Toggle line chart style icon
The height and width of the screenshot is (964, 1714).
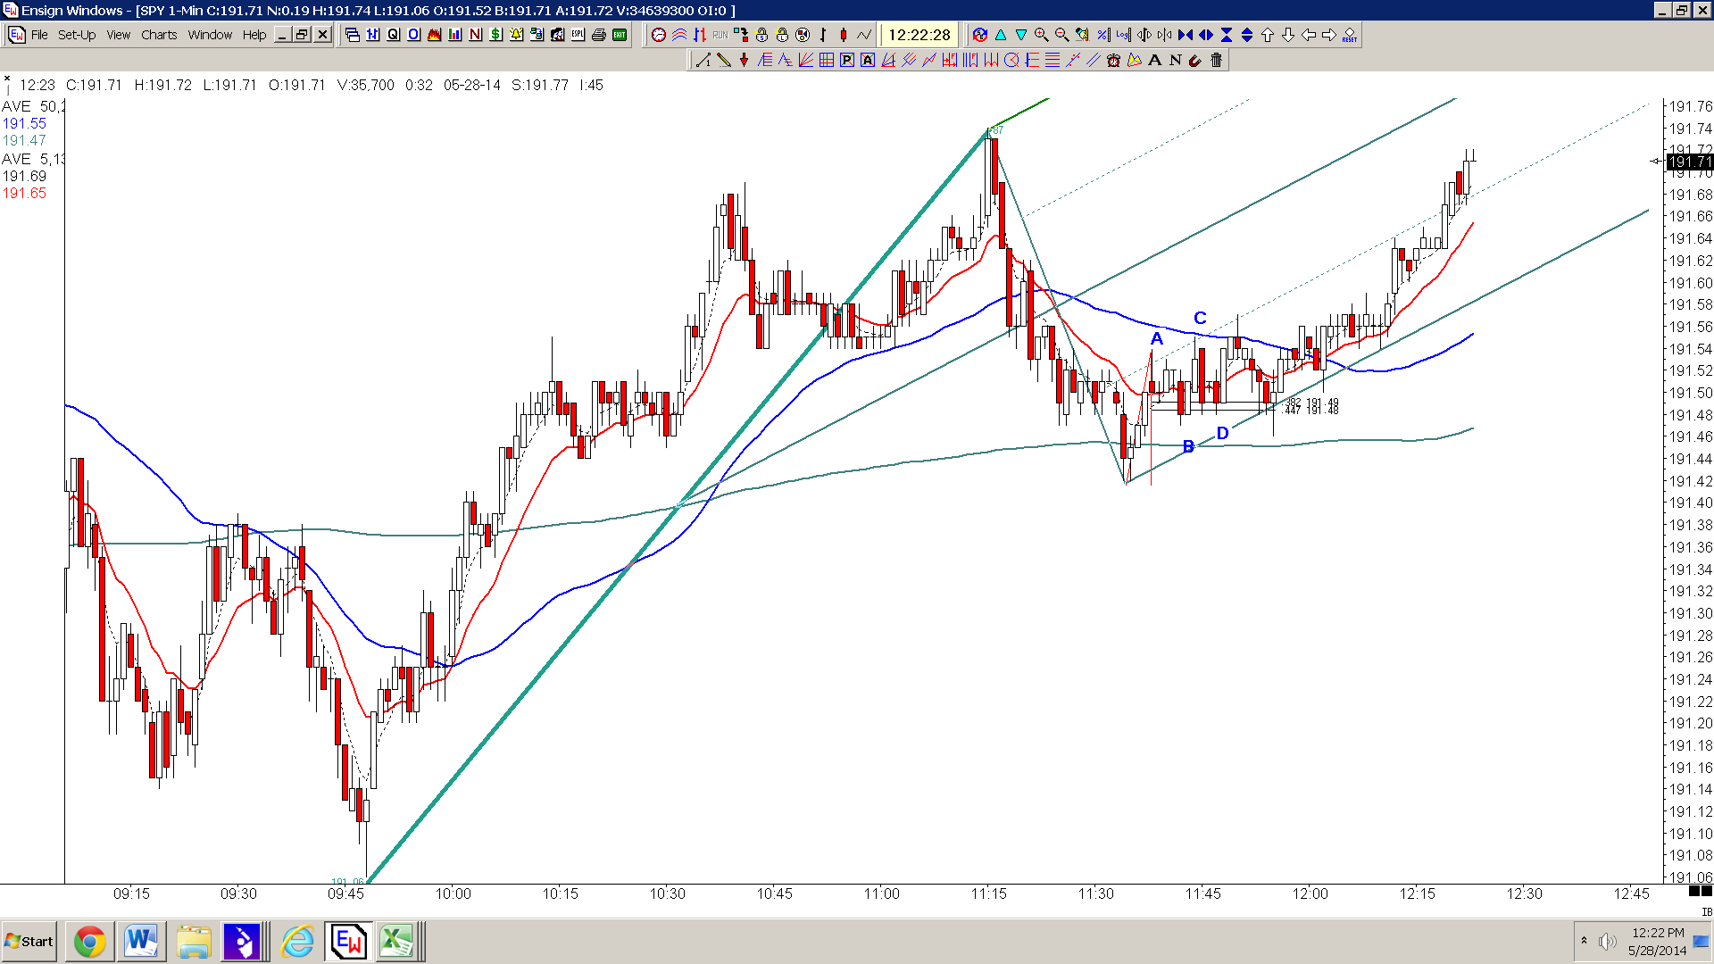click(864, 35)
